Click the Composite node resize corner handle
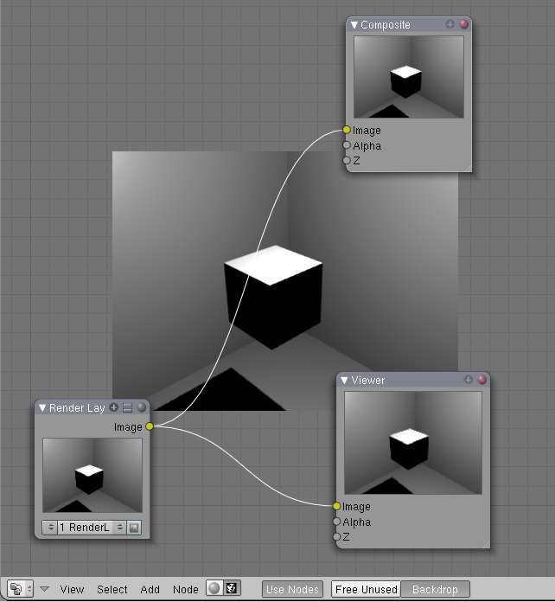Viewport: 555px width, 602px height. coord(468,168)
